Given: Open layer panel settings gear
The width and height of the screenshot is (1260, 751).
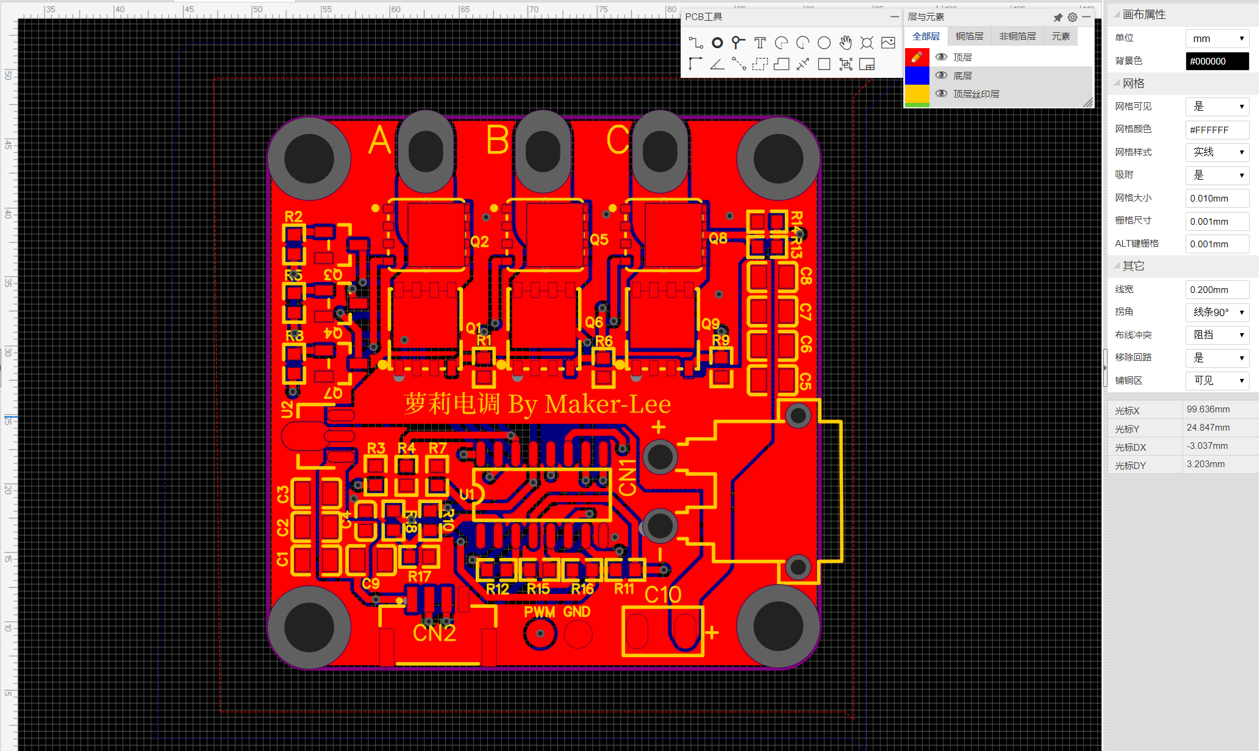Looking at the screenshot, I should [1072, 17].
